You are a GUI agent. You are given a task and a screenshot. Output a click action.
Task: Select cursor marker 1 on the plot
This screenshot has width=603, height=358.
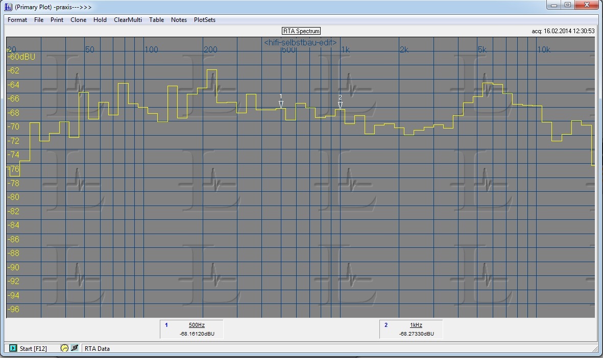(281, 101)
